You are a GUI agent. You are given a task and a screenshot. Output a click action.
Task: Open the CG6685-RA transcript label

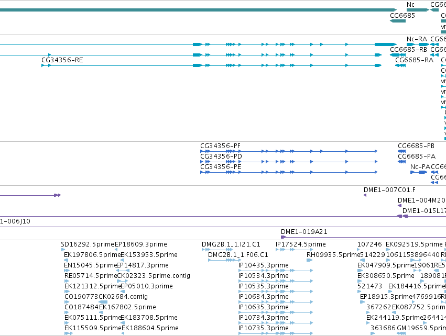pyautogui.click(x=414, y=60)
